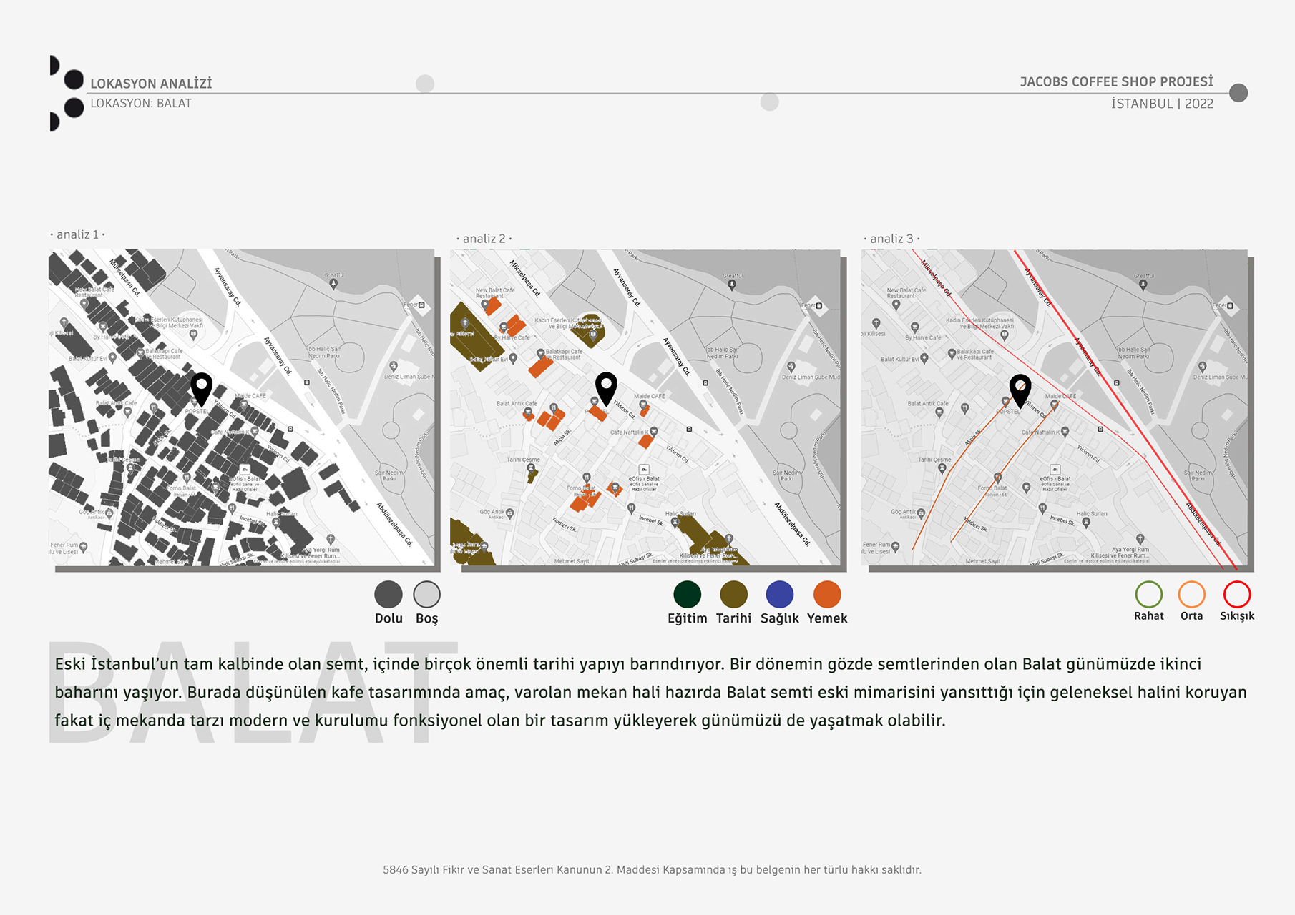Click the 'analiz 2' map label
This screenshot has width=1295, height=915.
pos(484,239)
